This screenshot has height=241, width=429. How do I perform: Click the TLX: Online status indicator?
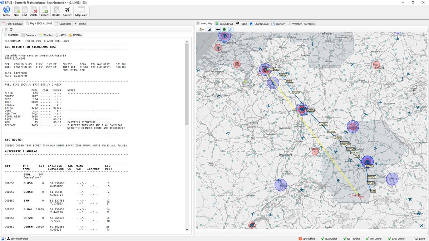coord(329,239)
